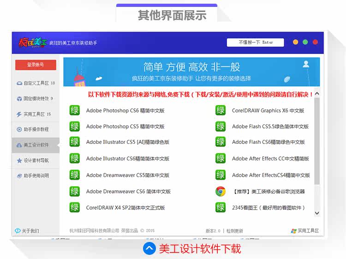Open 助手操作教程 in the sidebar

(36, 129)
